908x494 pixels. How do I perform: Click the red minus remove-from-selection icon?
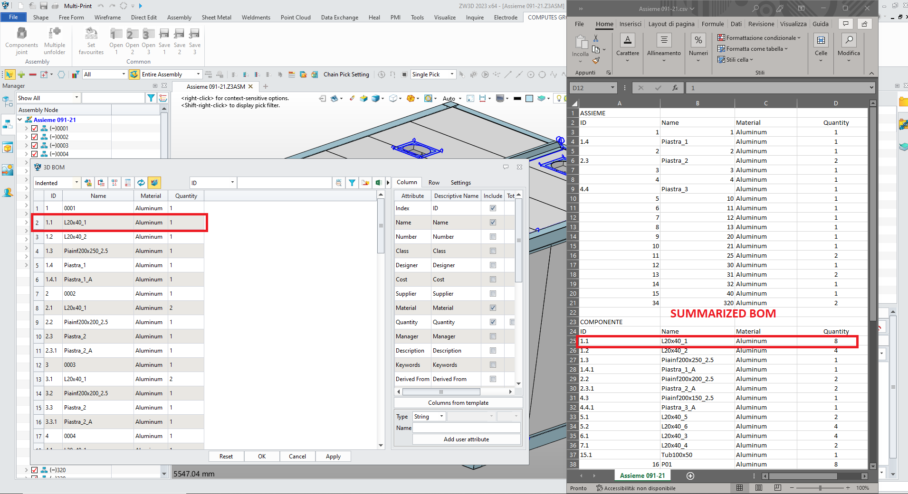tap(32, 75)
